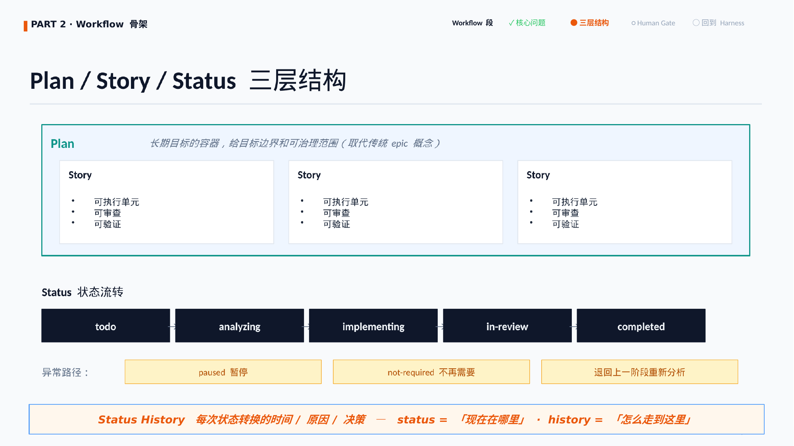This screenshot has height=446, width=794.
Task: Click the paused 暂停 exception box
Action: 223,372
